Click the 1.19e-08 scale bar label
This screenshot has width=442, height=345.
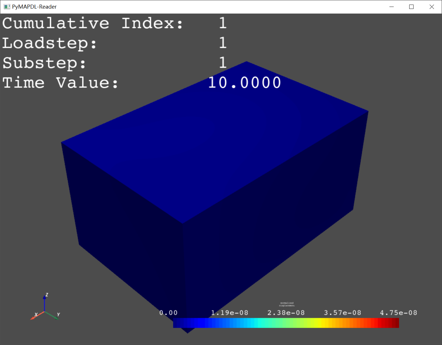tap(230, 313)
